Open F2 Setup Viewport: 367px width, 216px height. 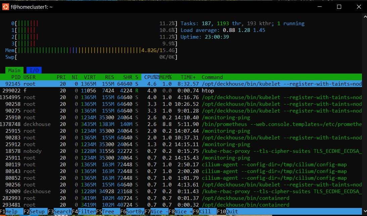pos(36,212)
